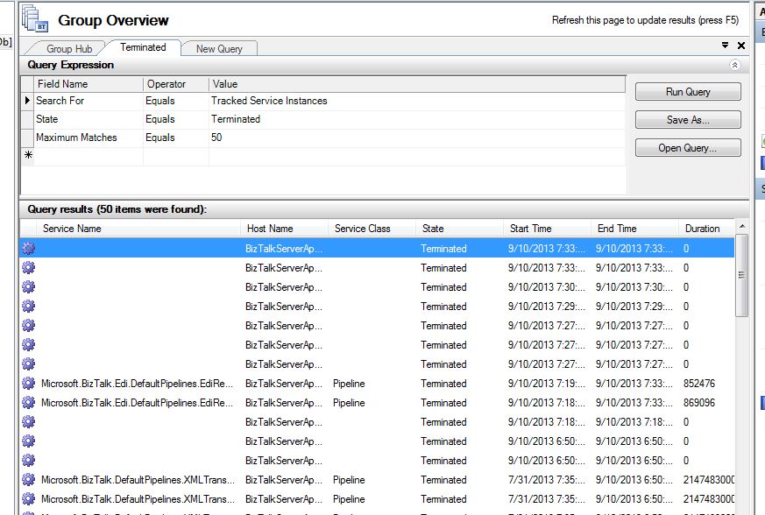Sort results by Service Class column

[x=372, y=229]
